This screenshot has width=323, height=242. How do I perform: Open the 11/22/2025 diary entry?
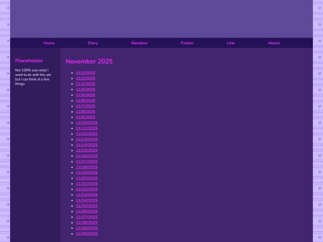tap(87, 189)
